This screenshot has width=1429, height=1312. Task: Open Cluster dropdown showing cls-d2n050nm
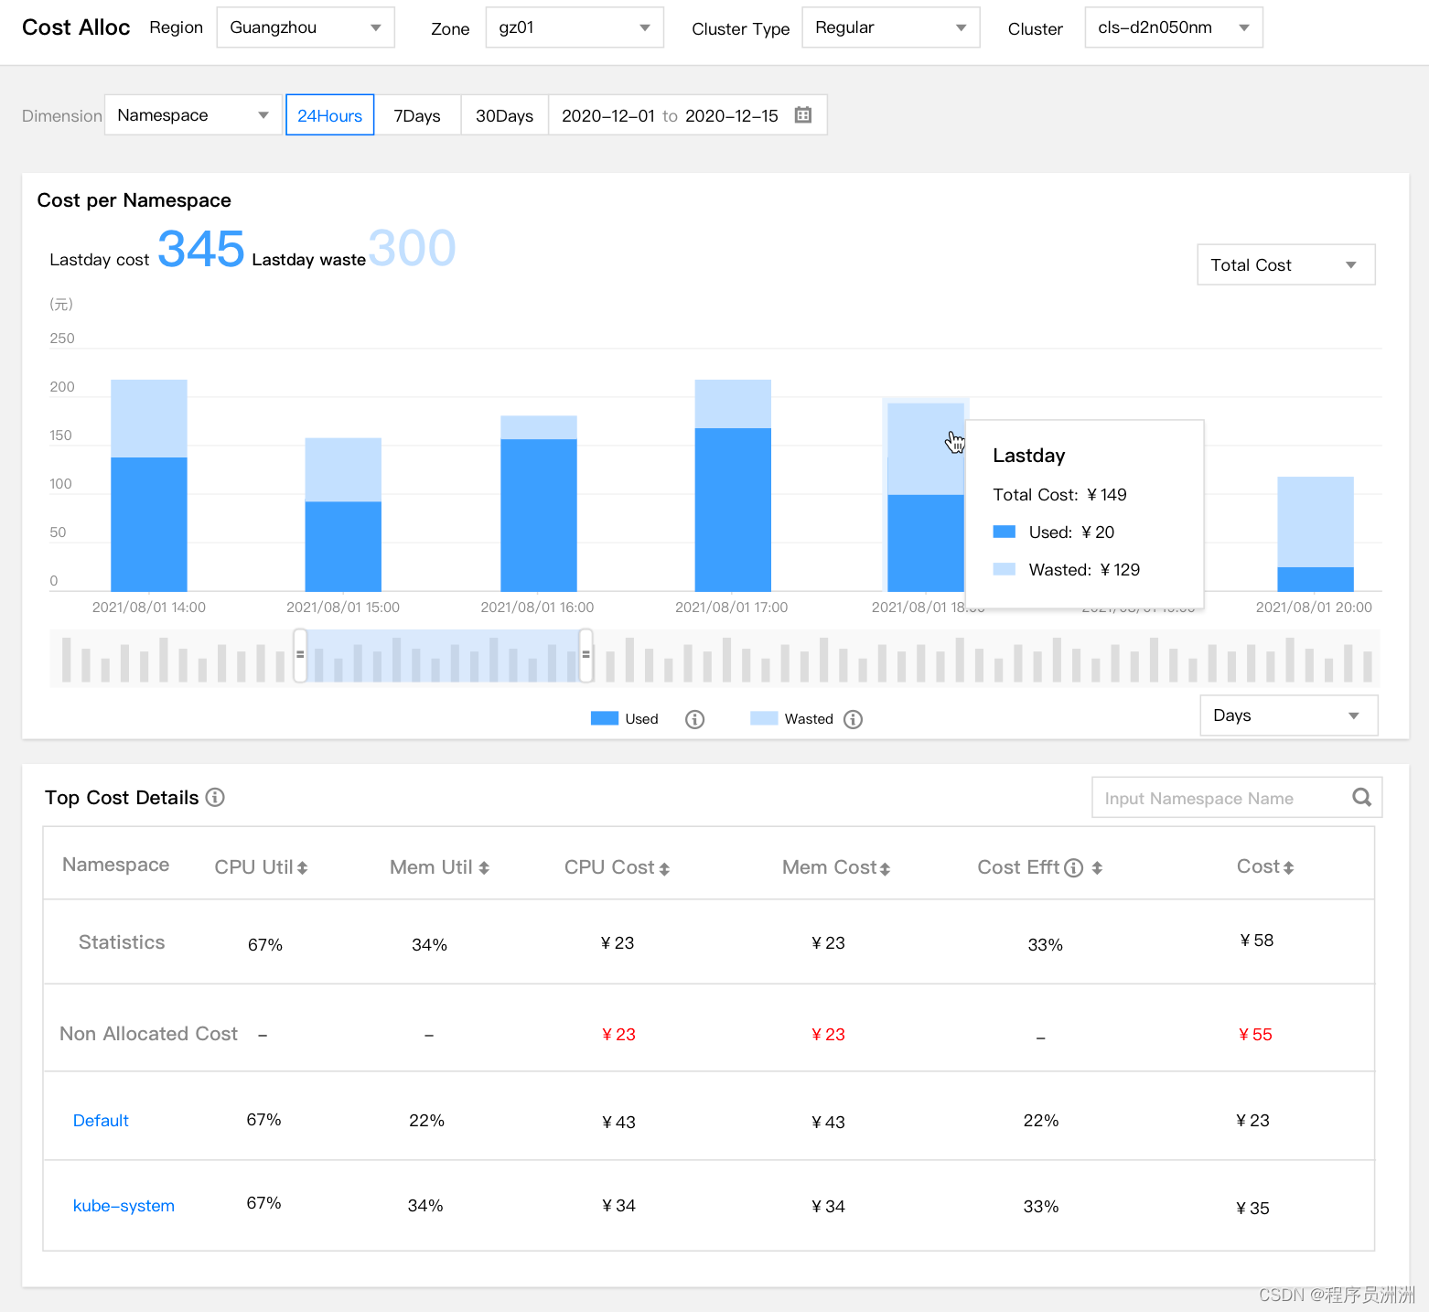(1174, 27)
